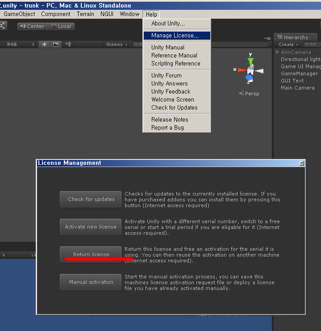Click the Help menu

click(151, 14)
